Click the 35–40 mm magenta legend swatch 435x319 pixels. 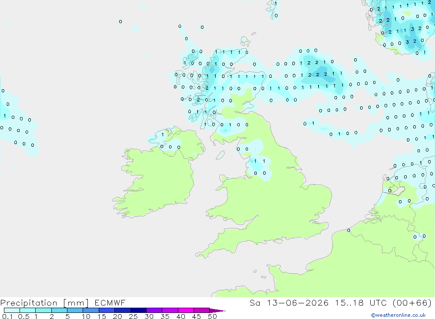[x=170, y=310]
